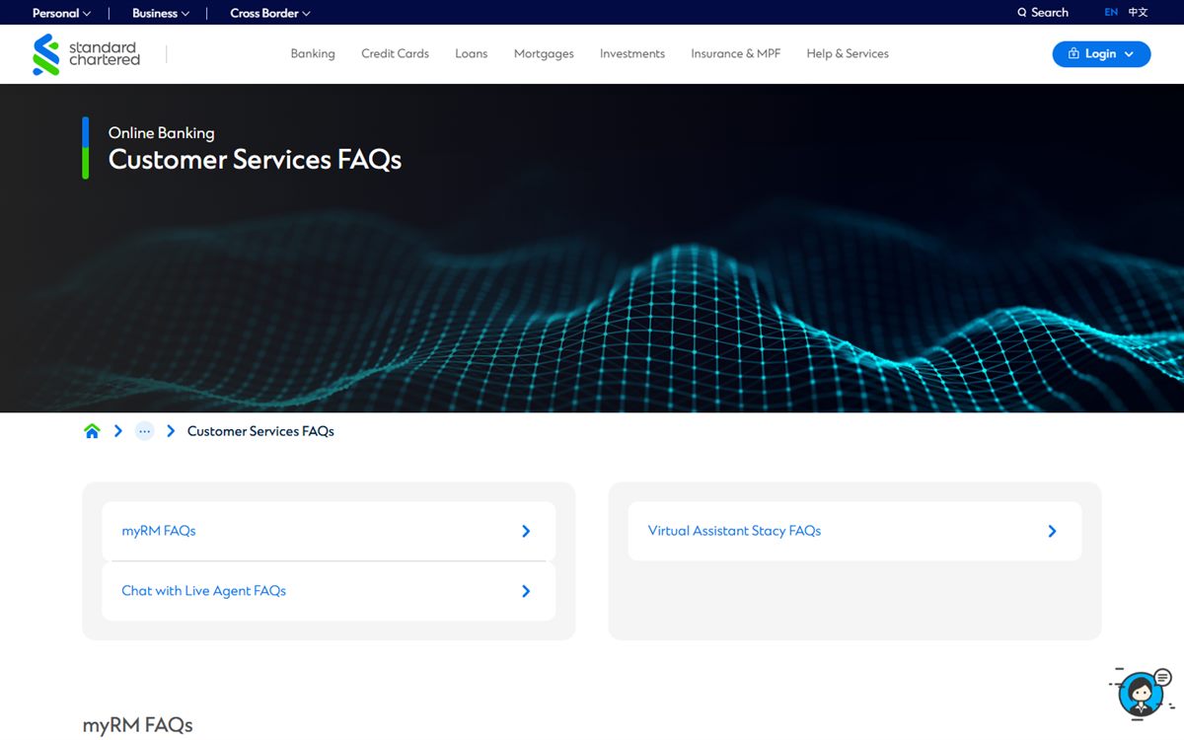Open the Stacy chat assistant avatar
The image size is (1184, 740).
coord(1141,694)
